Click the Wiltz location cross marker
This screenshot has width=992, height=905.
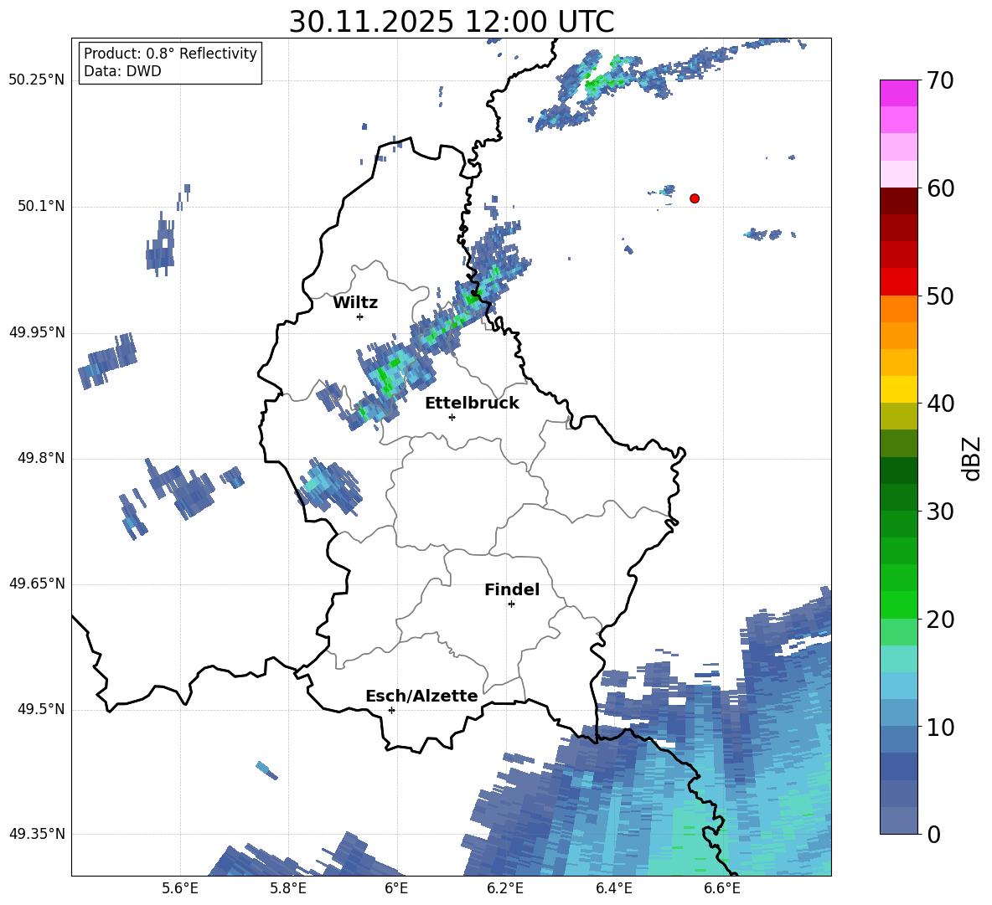(360, 316)
